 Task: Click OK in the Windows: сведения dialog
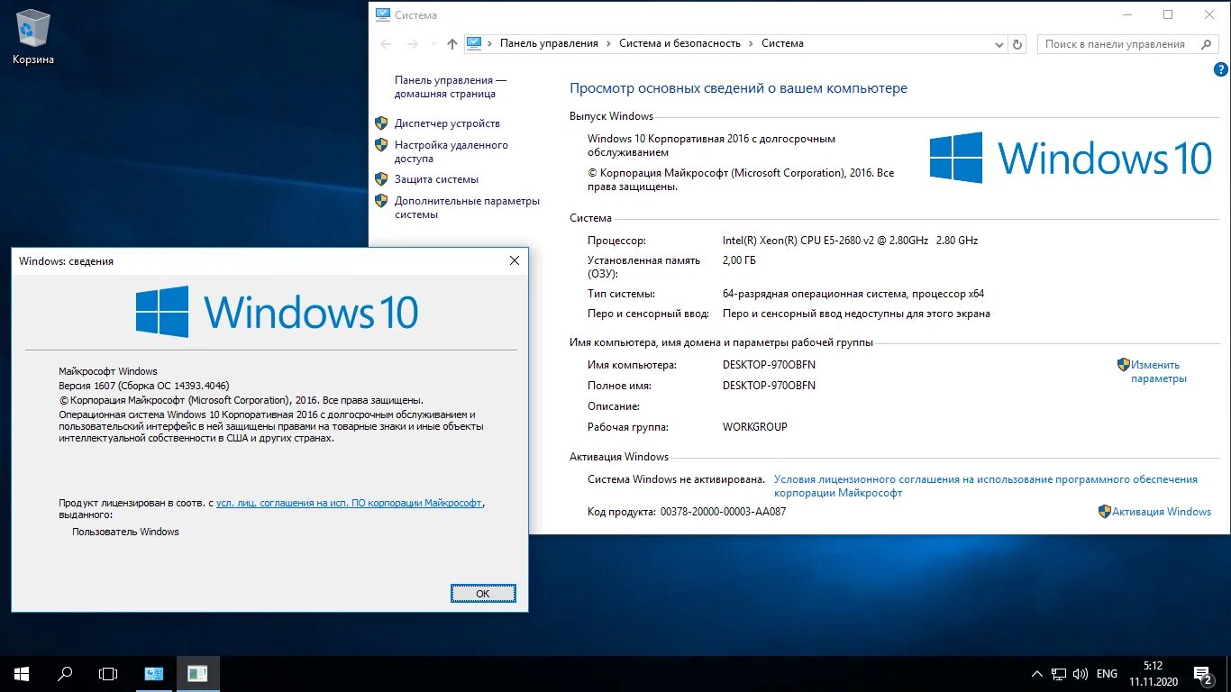[x=483, y=593]
